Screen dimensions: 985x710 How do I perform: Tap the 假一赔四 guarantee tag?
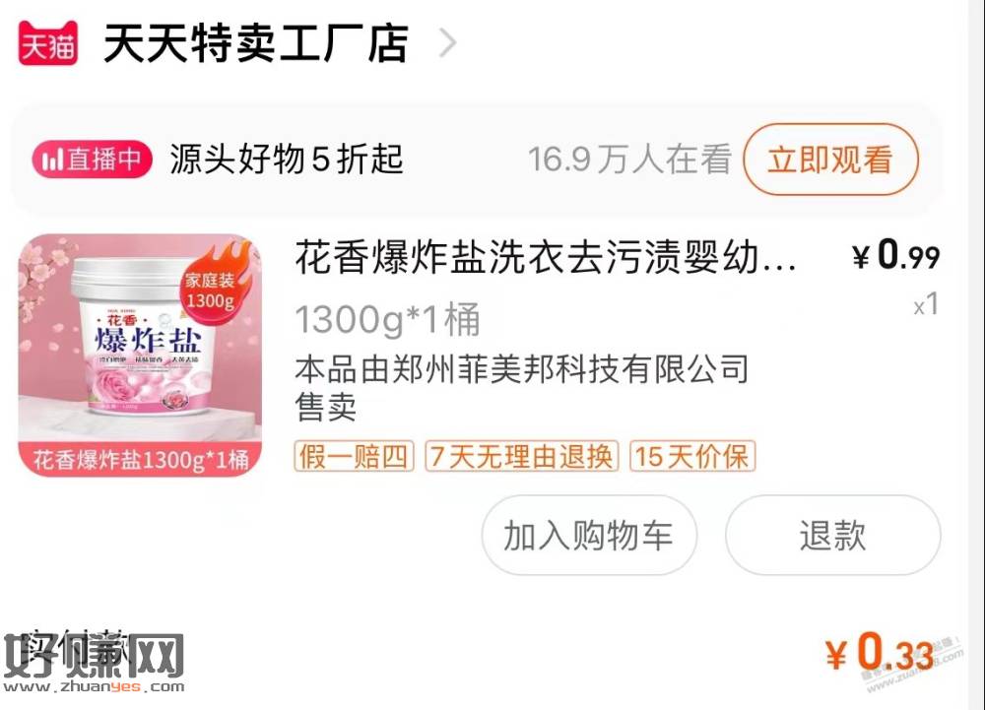(355, 456)
